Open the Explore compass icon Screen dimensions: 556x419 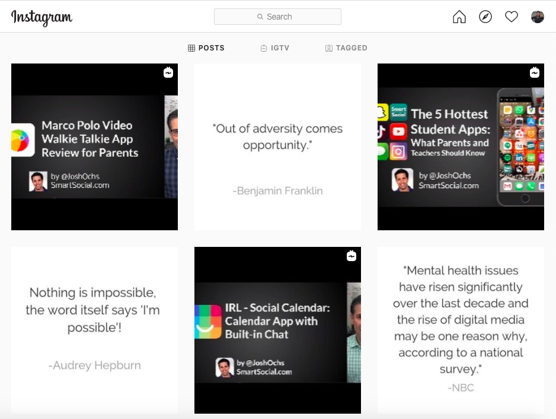[x=485, y=17]
